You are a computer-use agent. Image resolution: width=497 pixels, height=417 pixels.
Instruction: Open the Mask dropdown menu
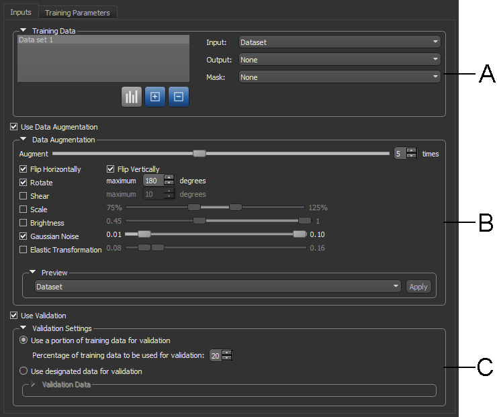tap(339, 77)
